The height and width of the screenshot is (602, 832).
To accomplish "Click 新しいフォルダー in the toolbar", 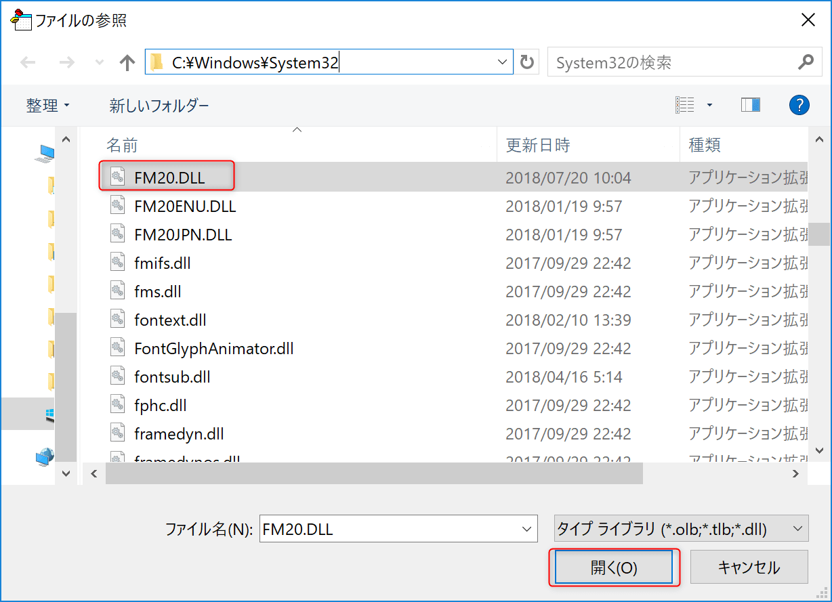I will (x=159, y=106).
